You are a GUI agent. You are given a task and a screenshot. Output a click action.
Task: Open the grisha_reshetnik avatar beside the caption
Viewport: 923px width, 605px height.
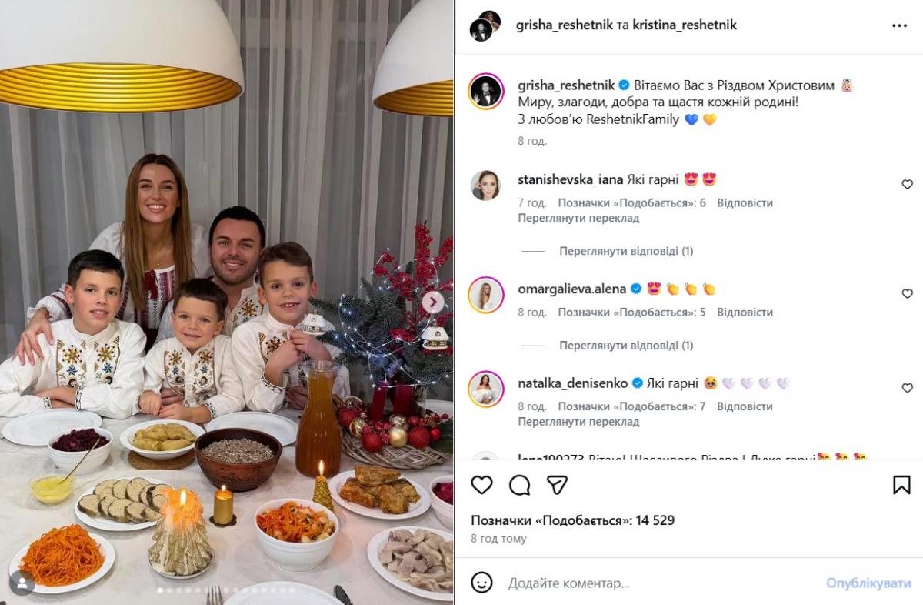click(x=486, y=92)
